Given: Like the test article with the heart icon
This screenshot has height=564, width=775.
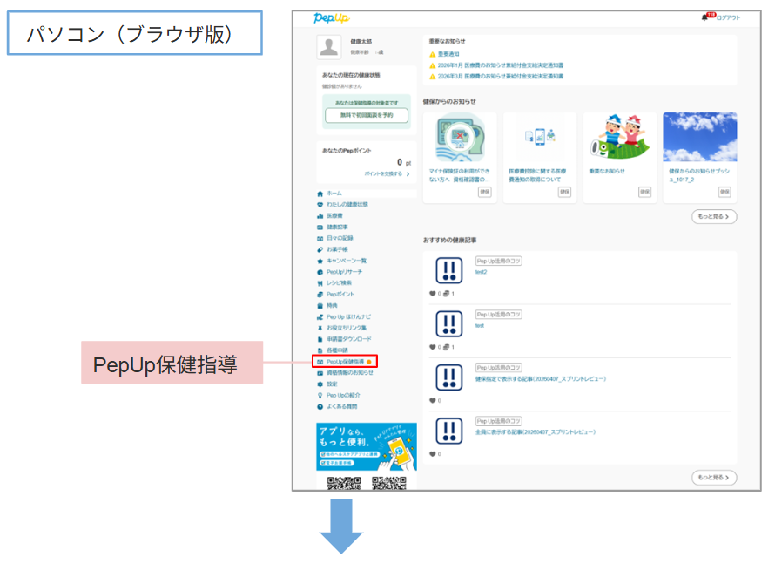Looking at the screenshot, I should [x=433, y=347].
